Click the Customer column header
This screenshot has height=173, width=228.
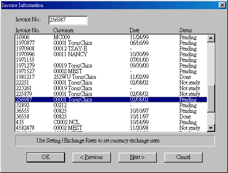point(63,30)
